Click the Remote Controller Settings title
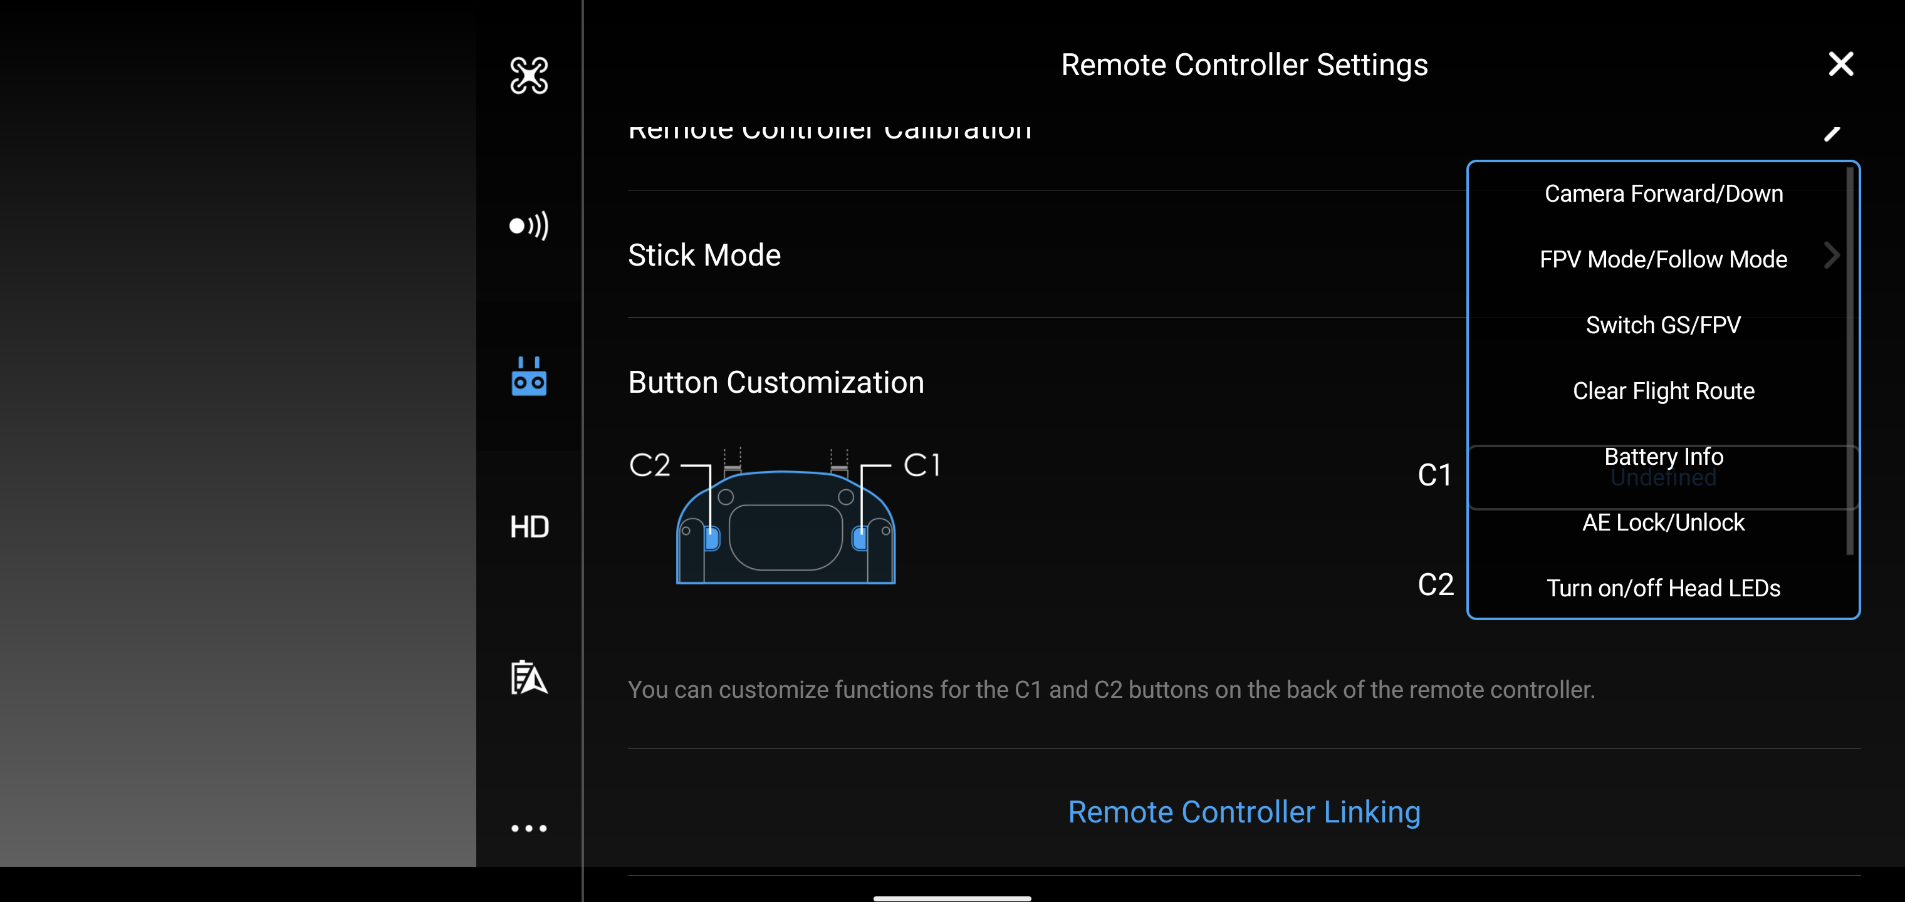 1244,65
